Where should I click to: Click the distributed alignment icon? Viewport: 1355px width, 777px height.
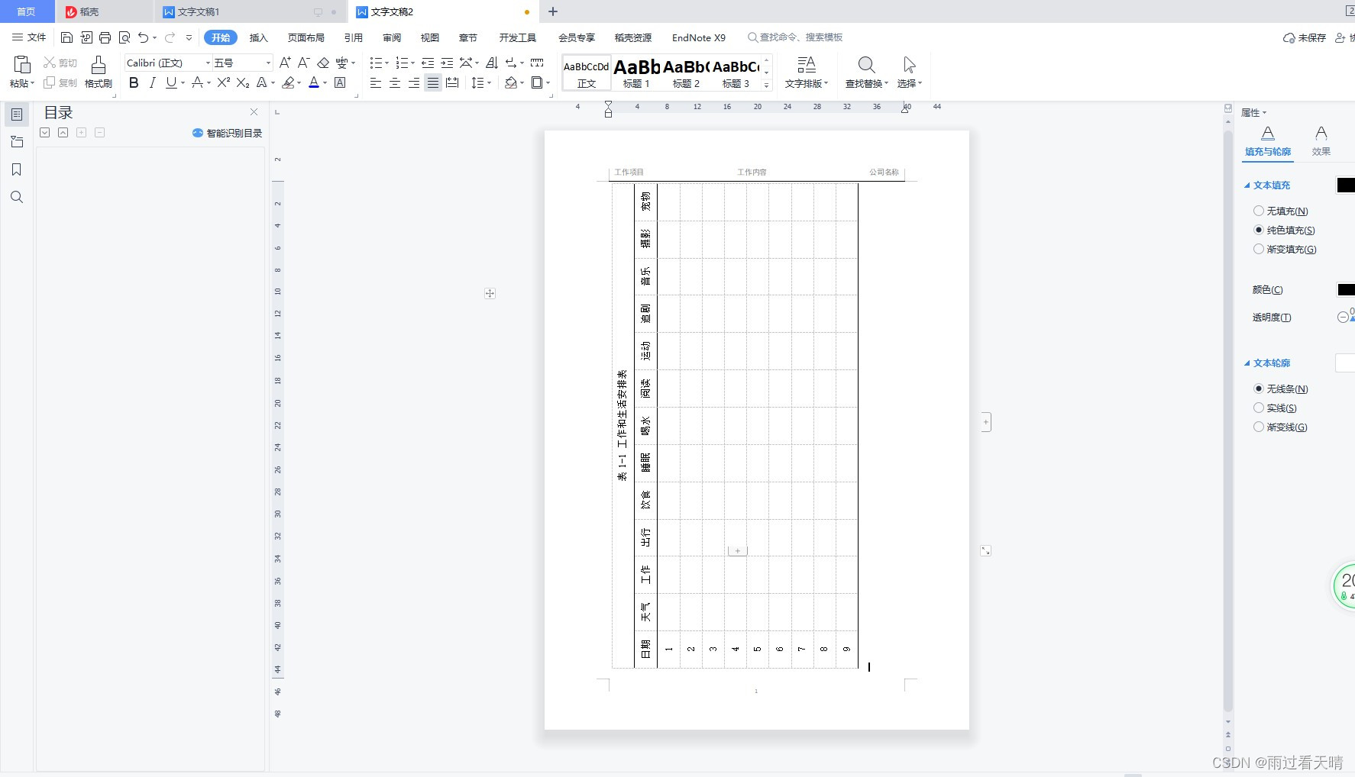click(452, 83)
